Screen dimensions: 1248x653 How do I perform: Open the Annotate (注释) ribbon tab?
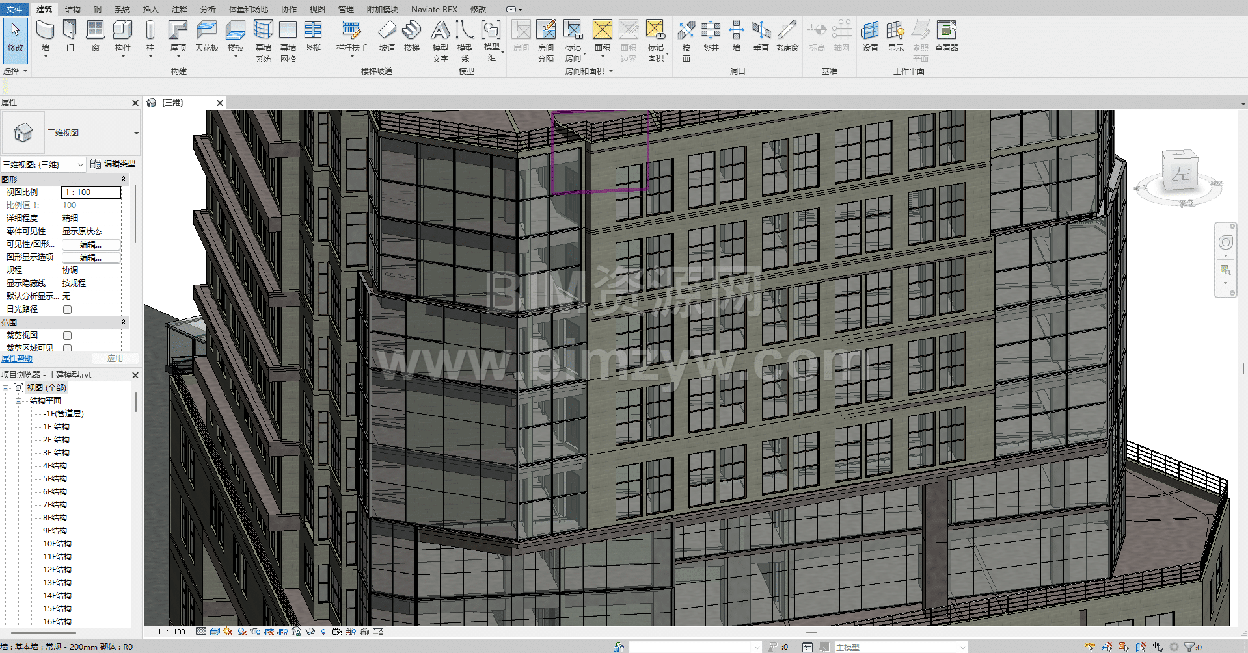[180, 9]
